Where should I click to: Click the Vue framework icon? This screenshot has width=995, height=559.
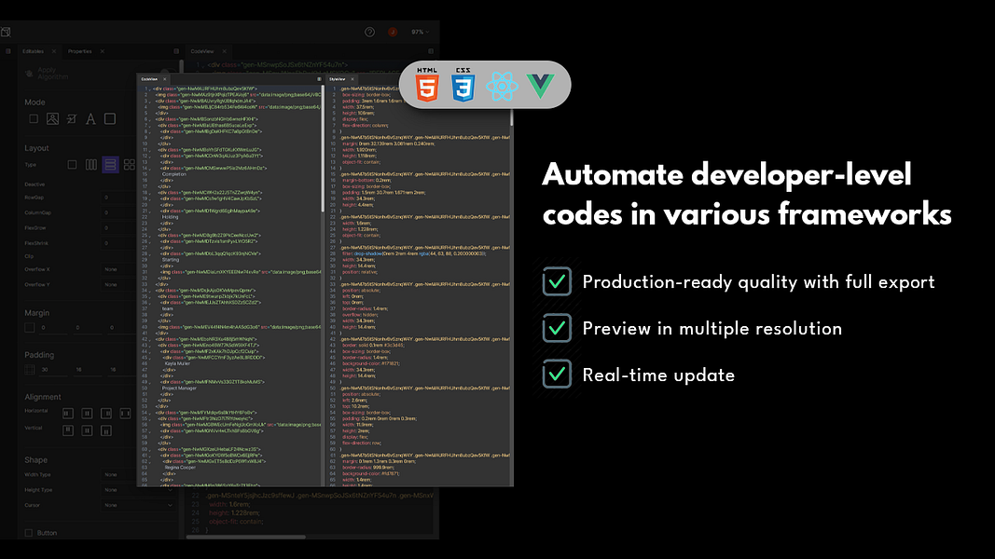538,84
